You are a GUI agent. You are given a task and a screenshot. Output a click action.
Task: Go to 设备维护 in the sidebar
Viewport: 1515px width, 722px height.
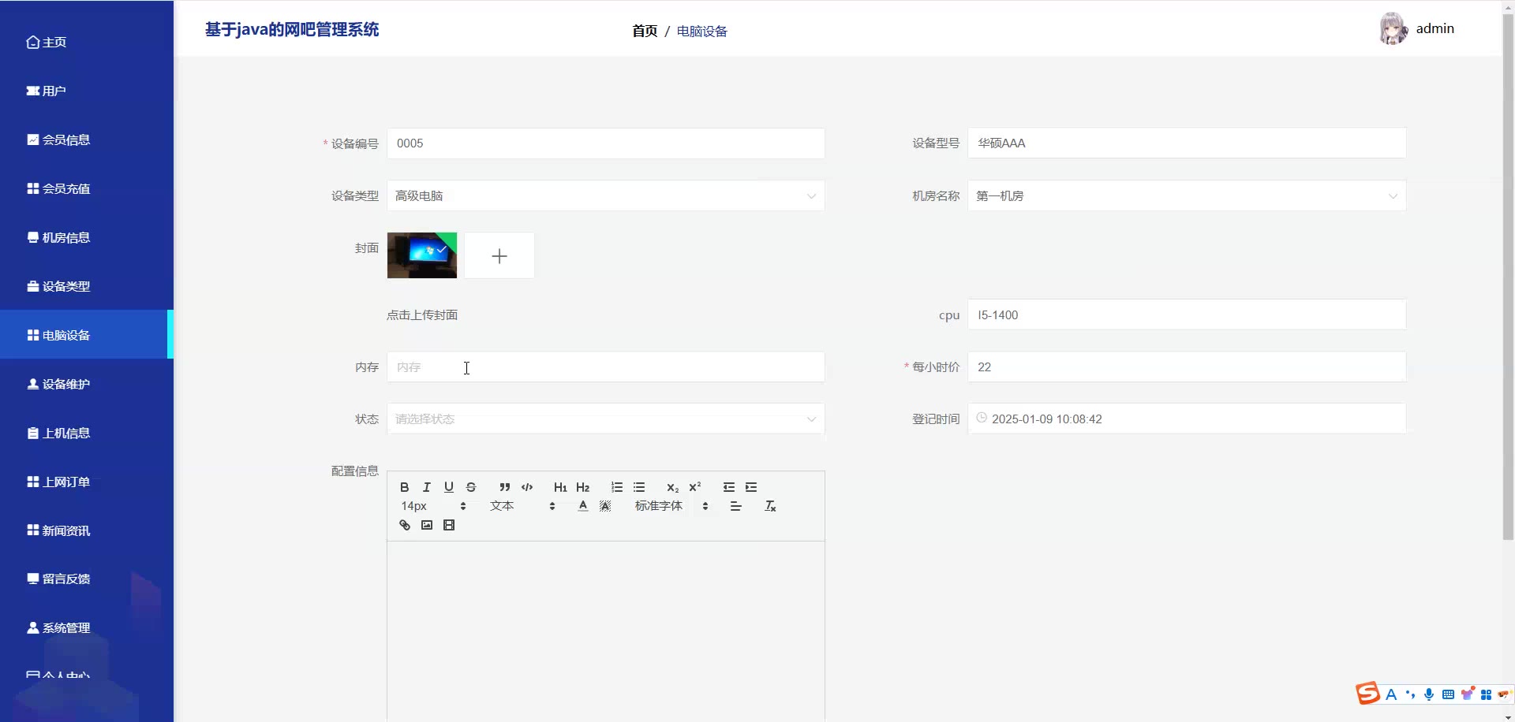(66, 385)
